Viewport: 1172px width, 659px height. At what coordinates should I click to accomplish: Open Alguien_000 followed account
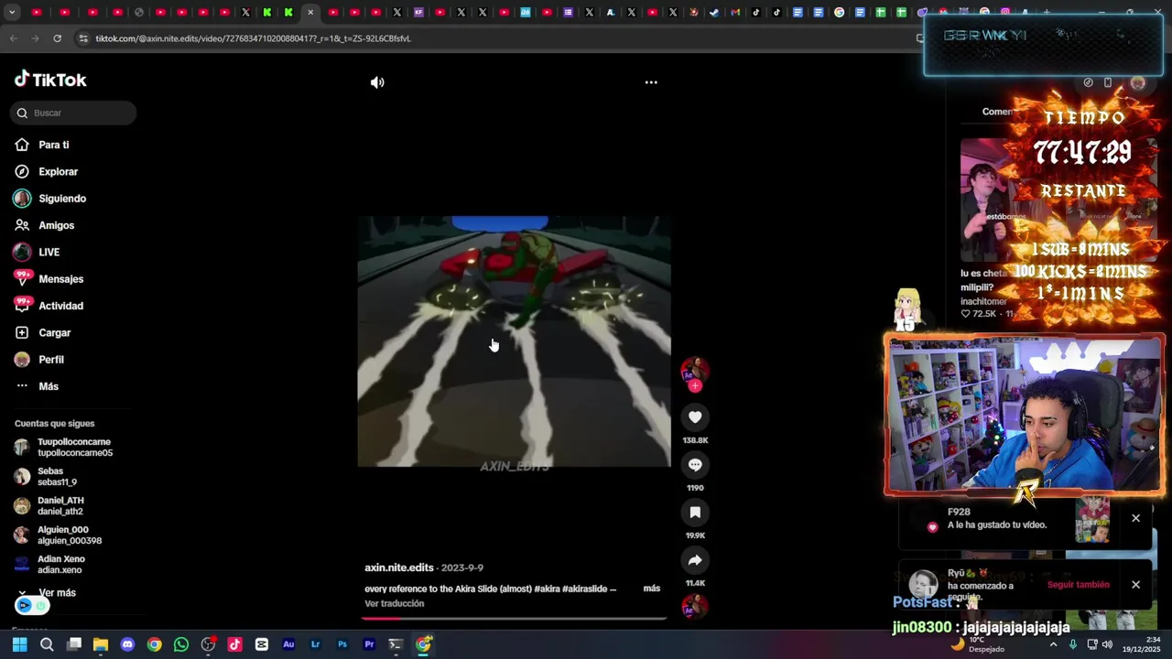(x=58, y=535)
